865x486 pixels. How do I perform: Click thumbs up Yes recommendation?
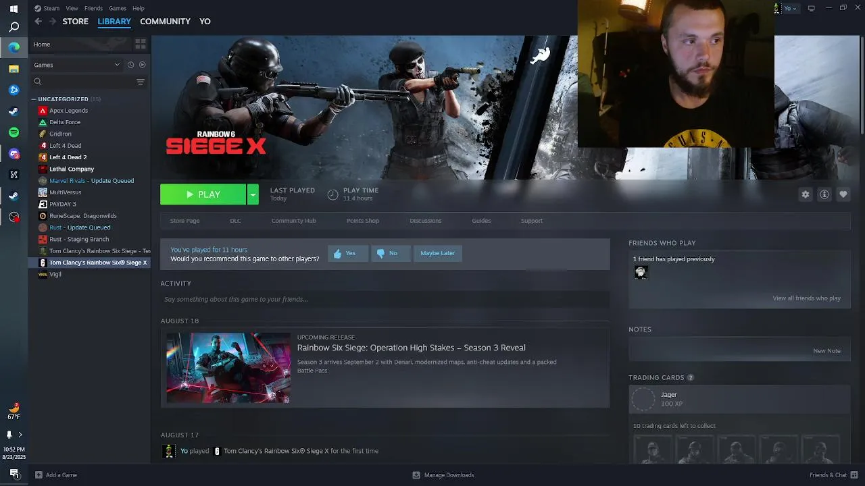(x=348, y=253)
